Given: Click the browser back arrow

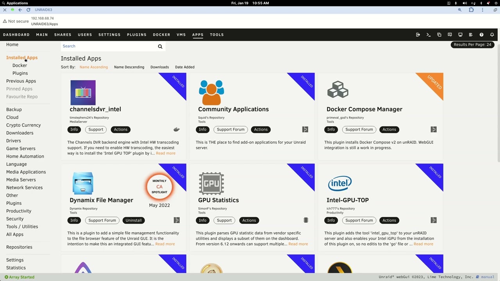Looking at the screenshot, I should tap(20, 10).
